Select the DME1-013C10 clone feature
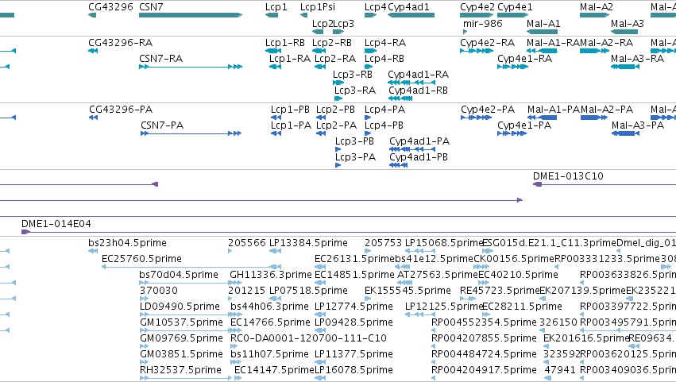This screenshot has height=382, width=676. tap(605, 184)
